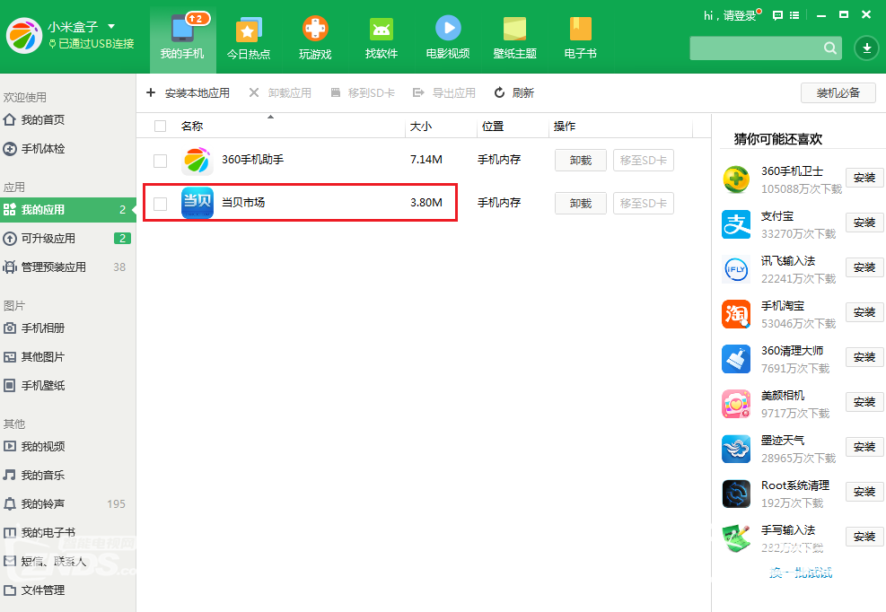886x612 pixels.
Task: Install Root系统清理 from recommendations
Action: tap(864, 492)
